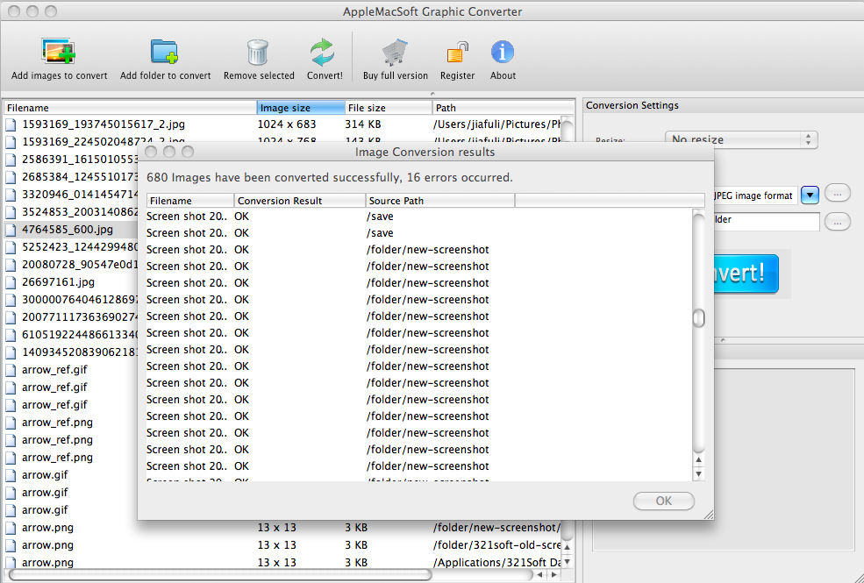Viewport: 864px width, 583px height.
Task: Select file icon for 1593169_193745015617_2.jpg
Action: (11, 124)
